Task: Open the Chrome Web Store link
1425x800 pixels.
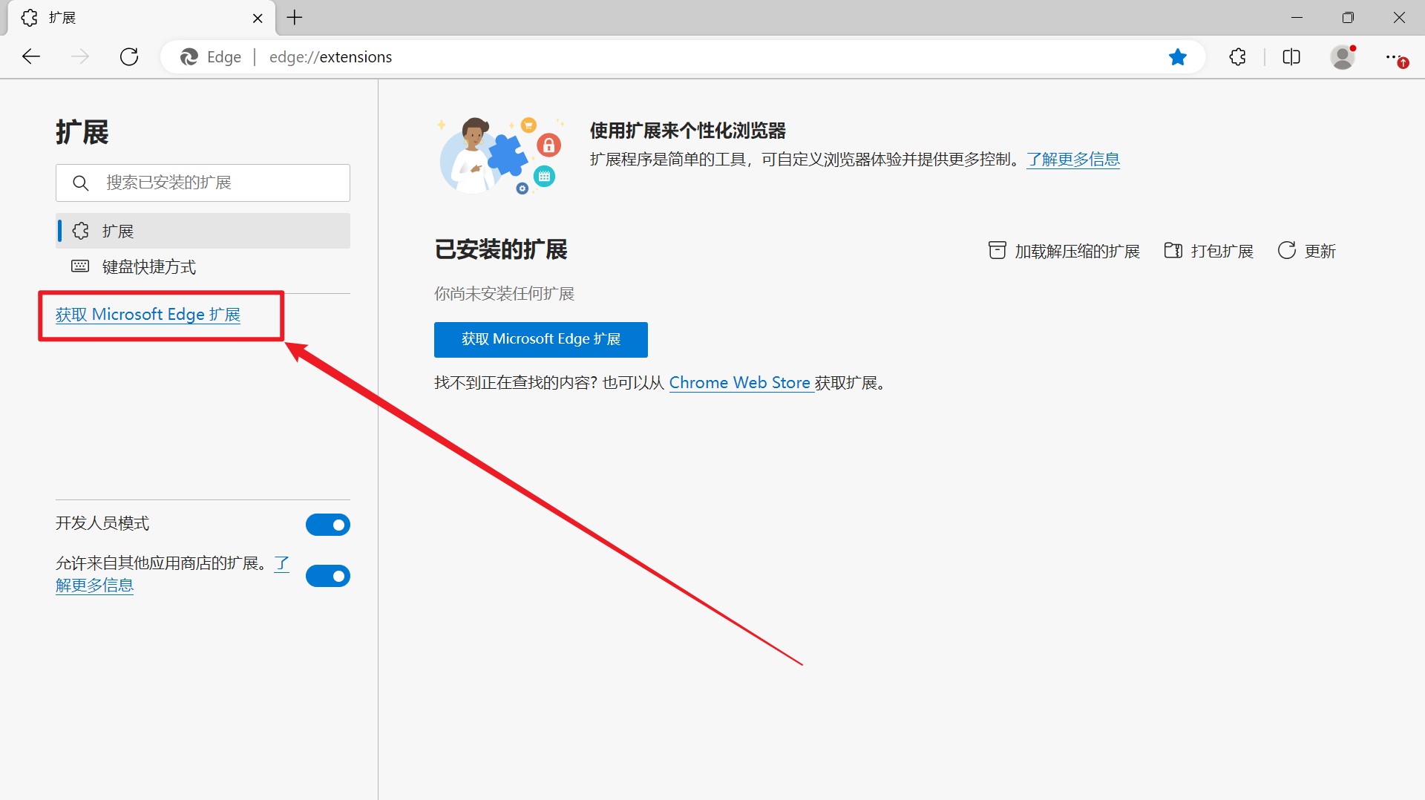Action: 740,383
